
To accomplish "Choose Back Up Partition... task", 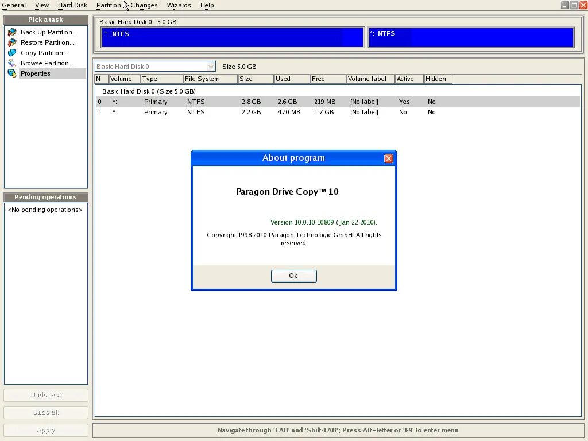I will 49,32.
